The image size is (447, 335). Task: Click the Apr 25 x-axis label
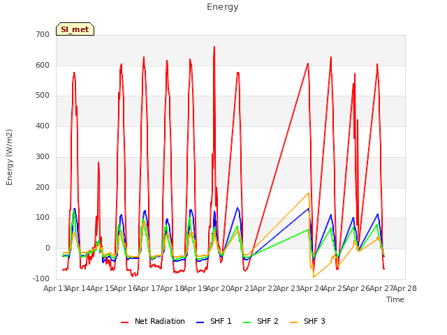(335, 288)
